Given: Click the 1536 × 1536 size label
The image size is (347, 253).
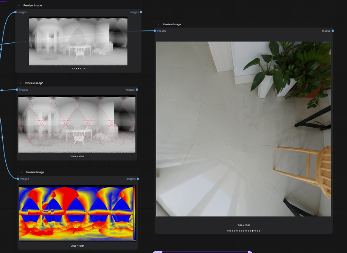Looking at the screenshot, I should [x=244, y=225].
